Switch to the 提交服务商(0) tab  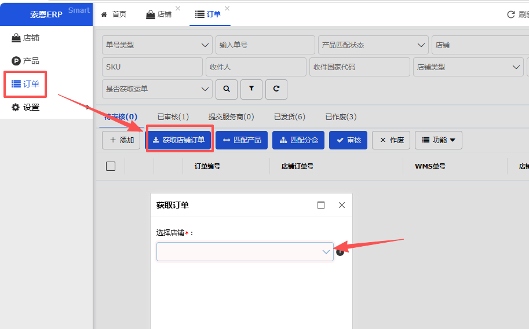tap(231, 117)
